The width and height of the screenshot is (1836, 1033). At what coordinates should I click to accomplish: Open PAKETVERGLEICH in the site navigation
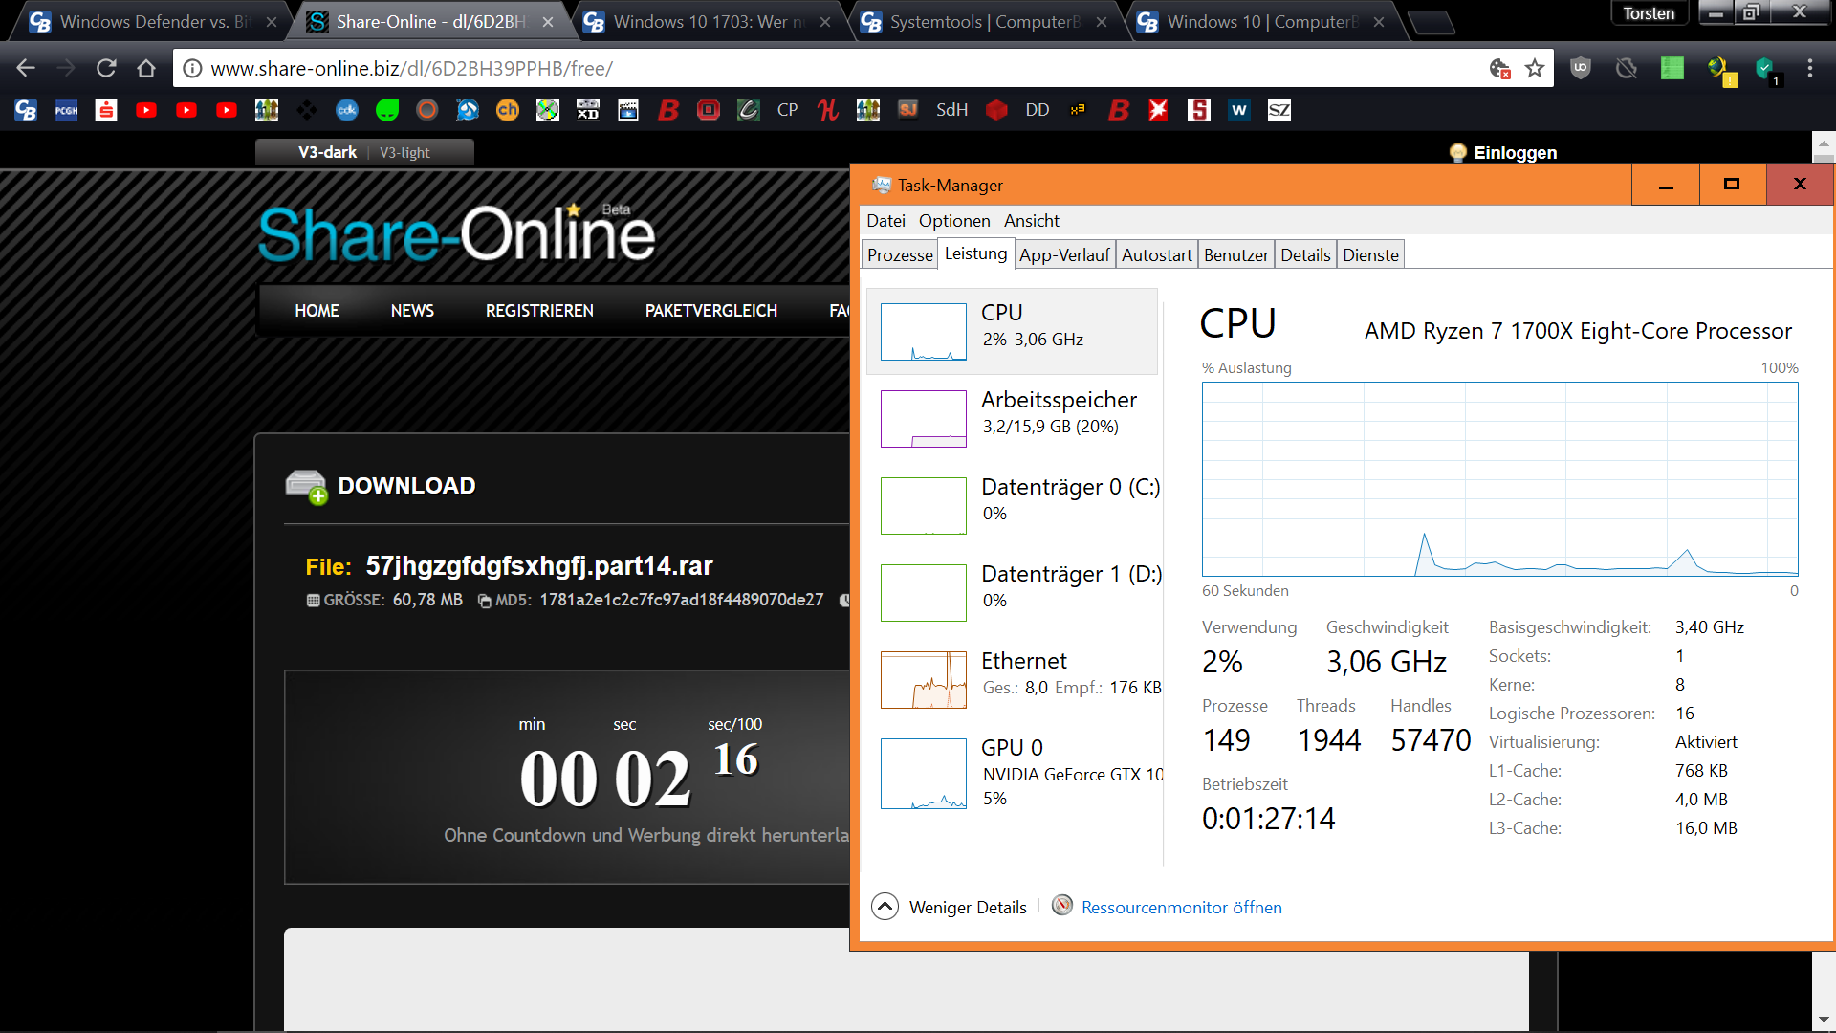coord(710,311)
